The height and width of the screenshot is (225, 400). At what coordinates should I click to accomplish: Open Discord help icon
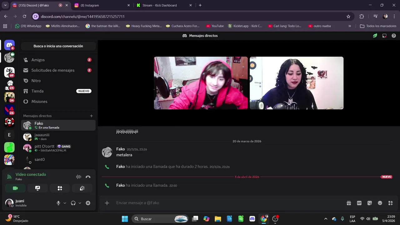click(x=394, y=36)
